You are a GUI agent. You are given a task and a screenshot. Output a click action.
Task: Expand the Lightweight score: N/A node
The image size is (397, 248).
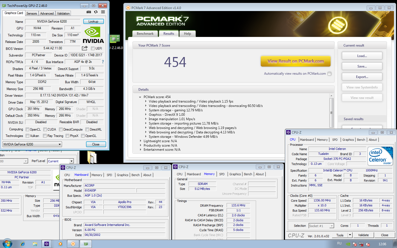[140, 141]
